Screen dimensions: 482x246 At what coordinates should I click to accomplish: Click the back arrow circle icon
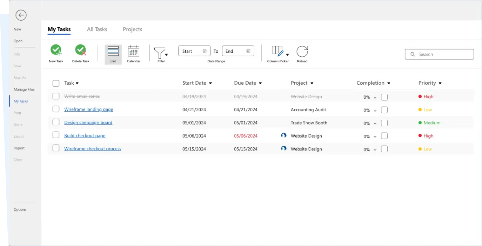pyautogui.click(x=21, y=15)
